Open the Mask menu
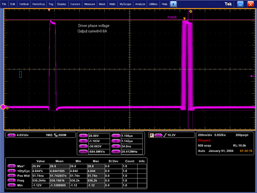The image size is (257, 193). point(102,4)
